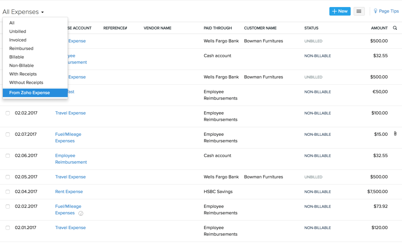Click the Paid Through column header
The height and width of the screenshot is (244, 402).
click(x=217, y=28)
